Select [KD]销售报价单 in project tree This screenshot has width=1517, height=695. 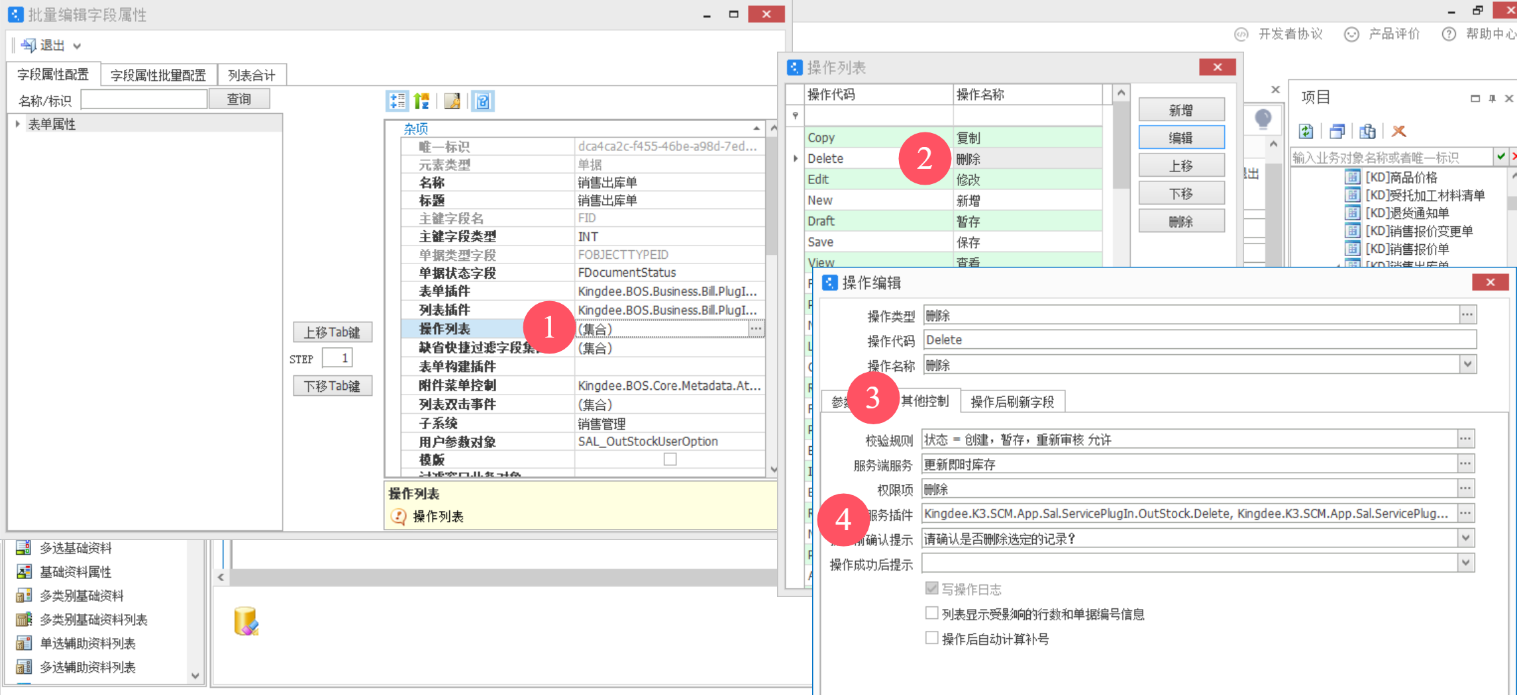click(1407, 249)
